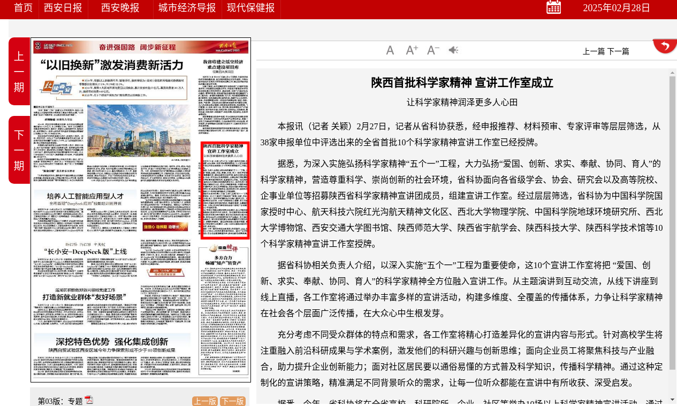677x406 pixels.
Task: Open 培养人工智能应用型人才 article on page
Action: [x=85, y=196]
